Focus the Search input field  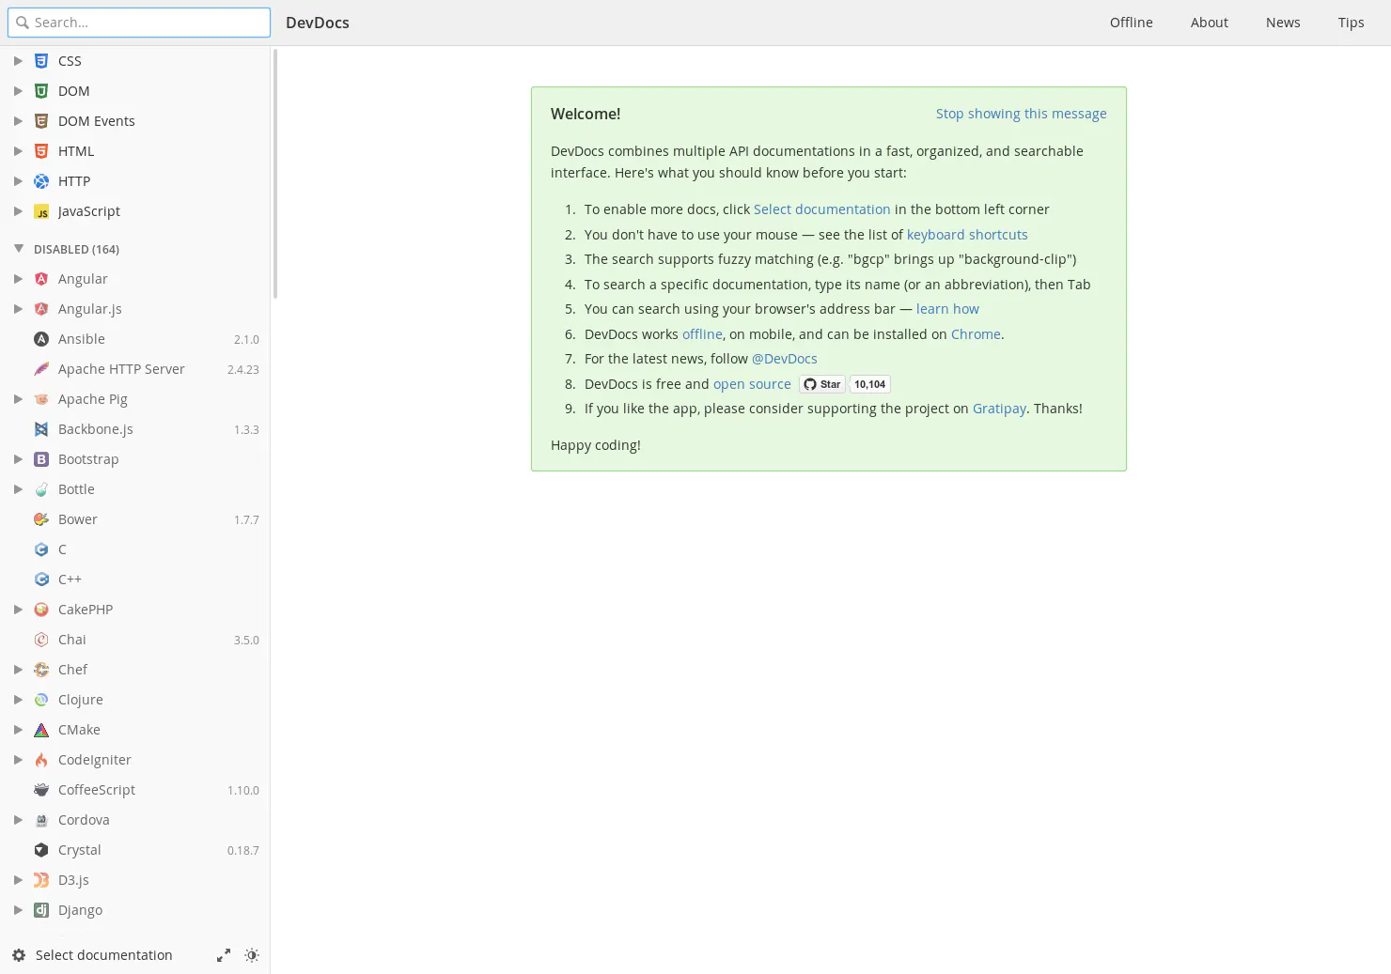[x=139, y=23]
